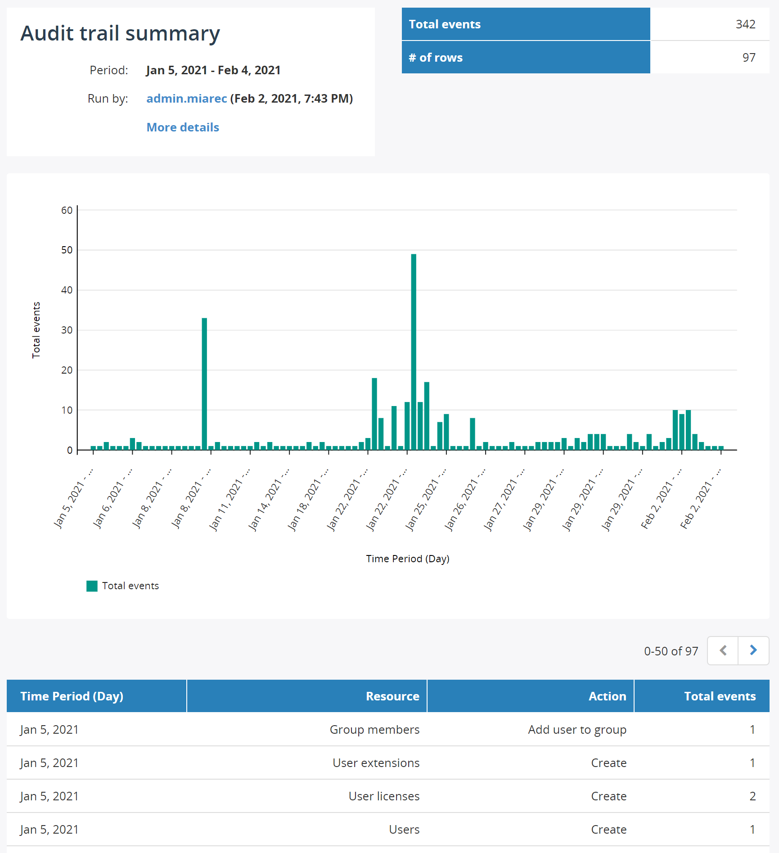Click the '# of rows' summary label
The image size is (779, 853).
point(436,58)
